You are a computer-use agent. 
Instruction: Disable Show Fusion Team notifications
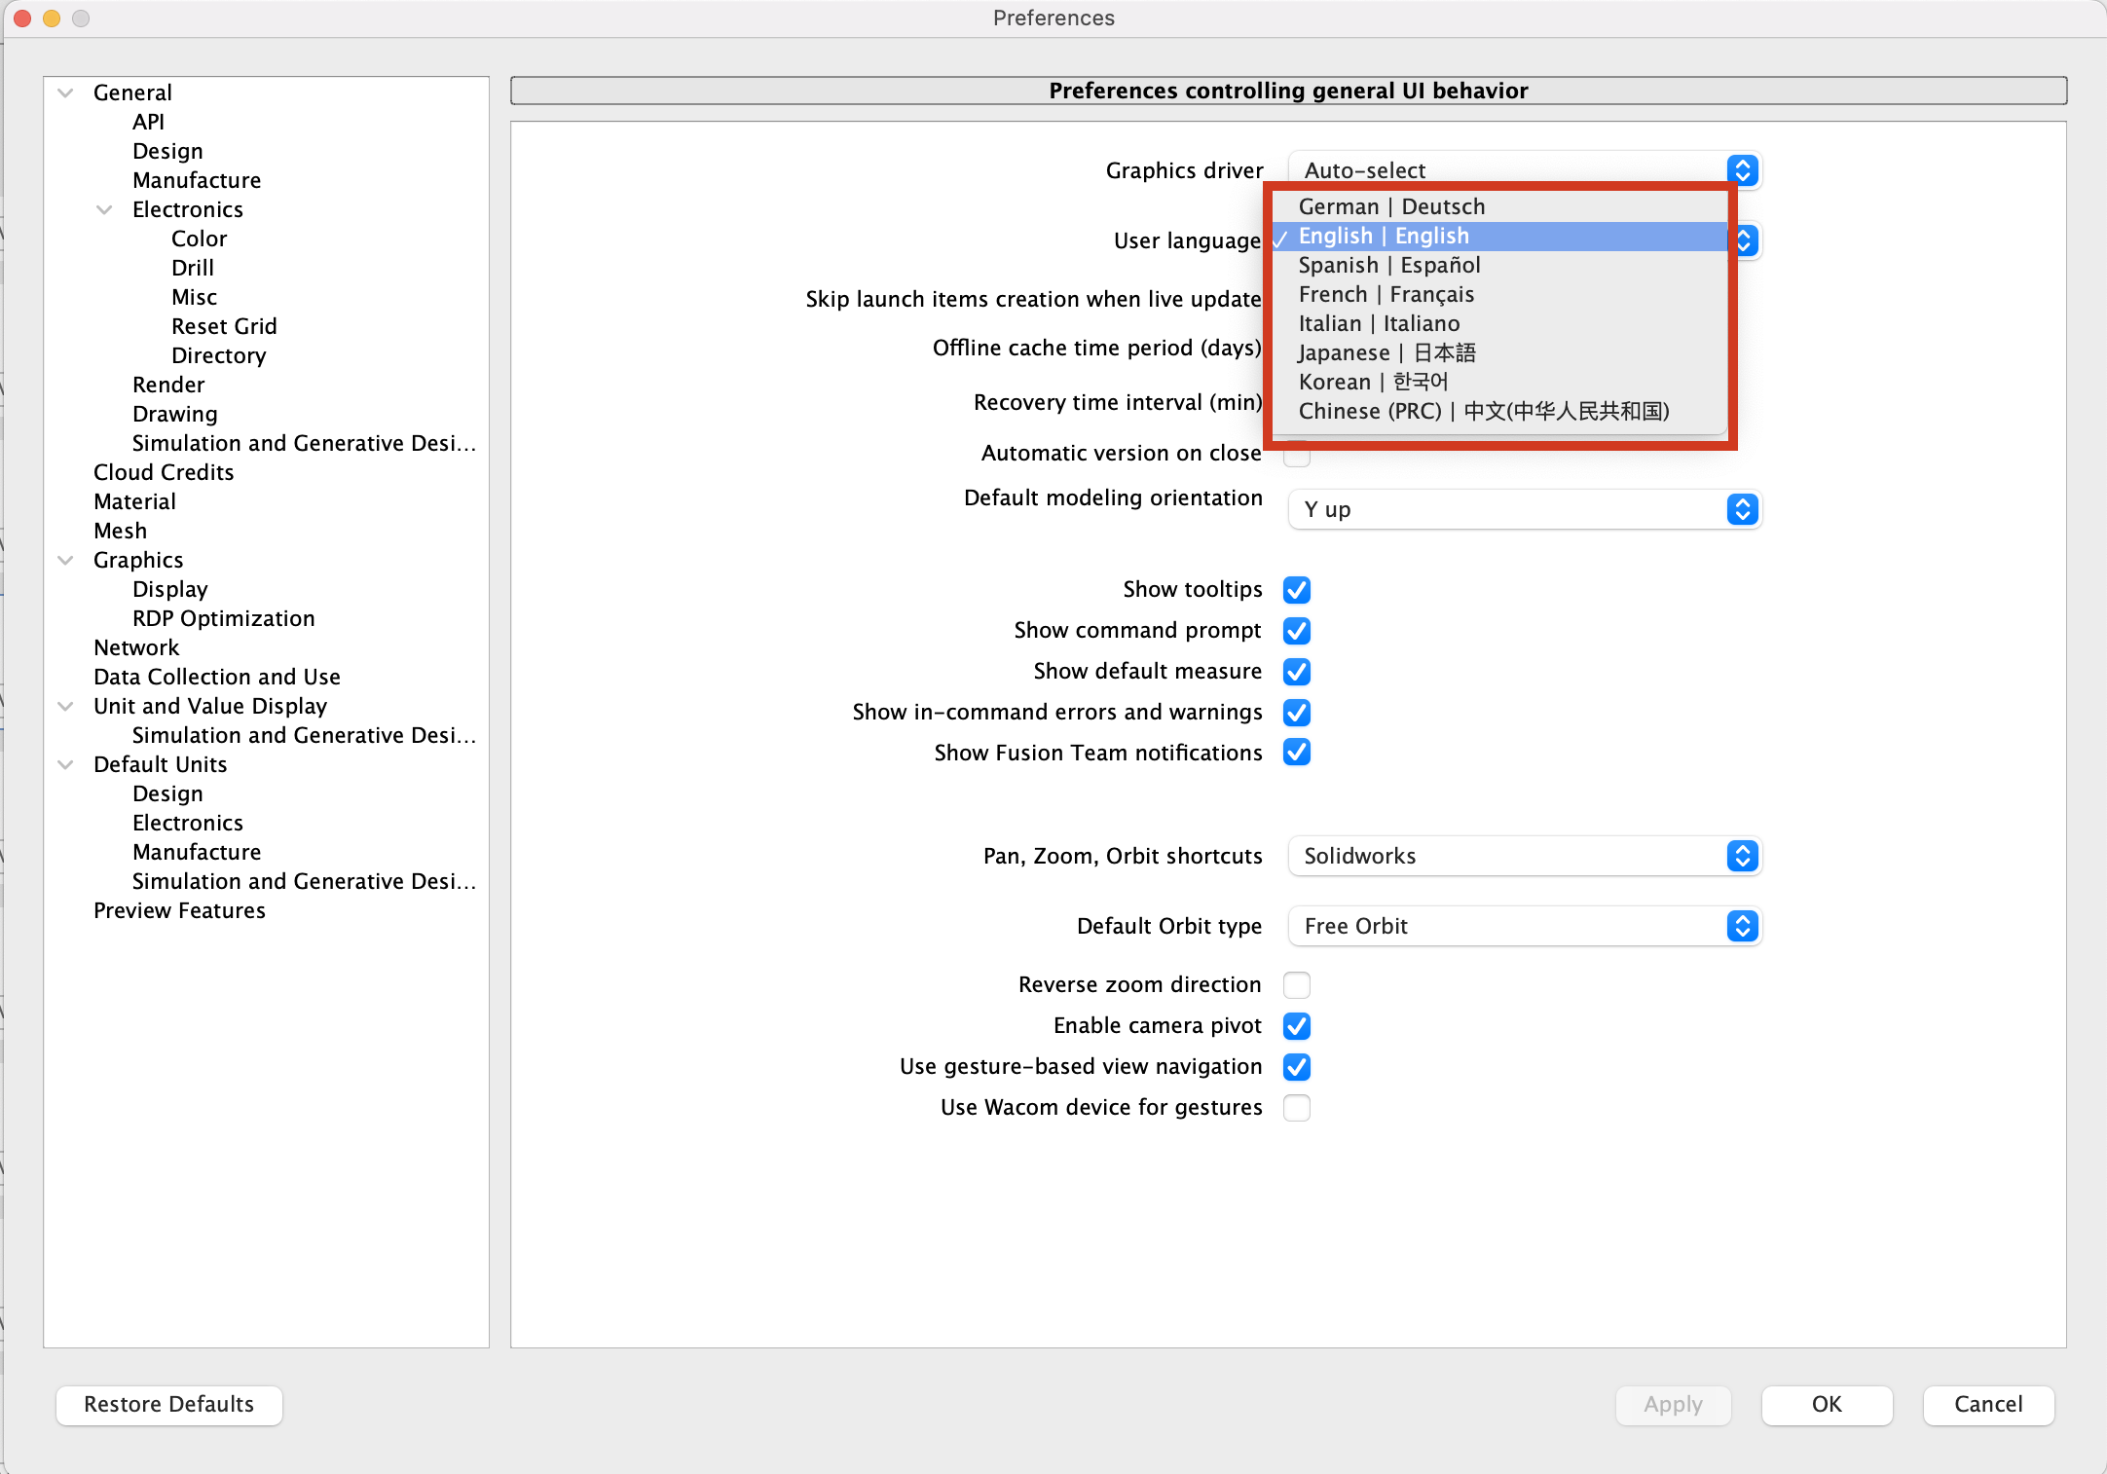click(x=1296, y=753)
